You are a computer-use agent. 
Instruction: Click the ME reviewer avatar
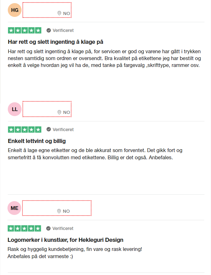[14, 208]
